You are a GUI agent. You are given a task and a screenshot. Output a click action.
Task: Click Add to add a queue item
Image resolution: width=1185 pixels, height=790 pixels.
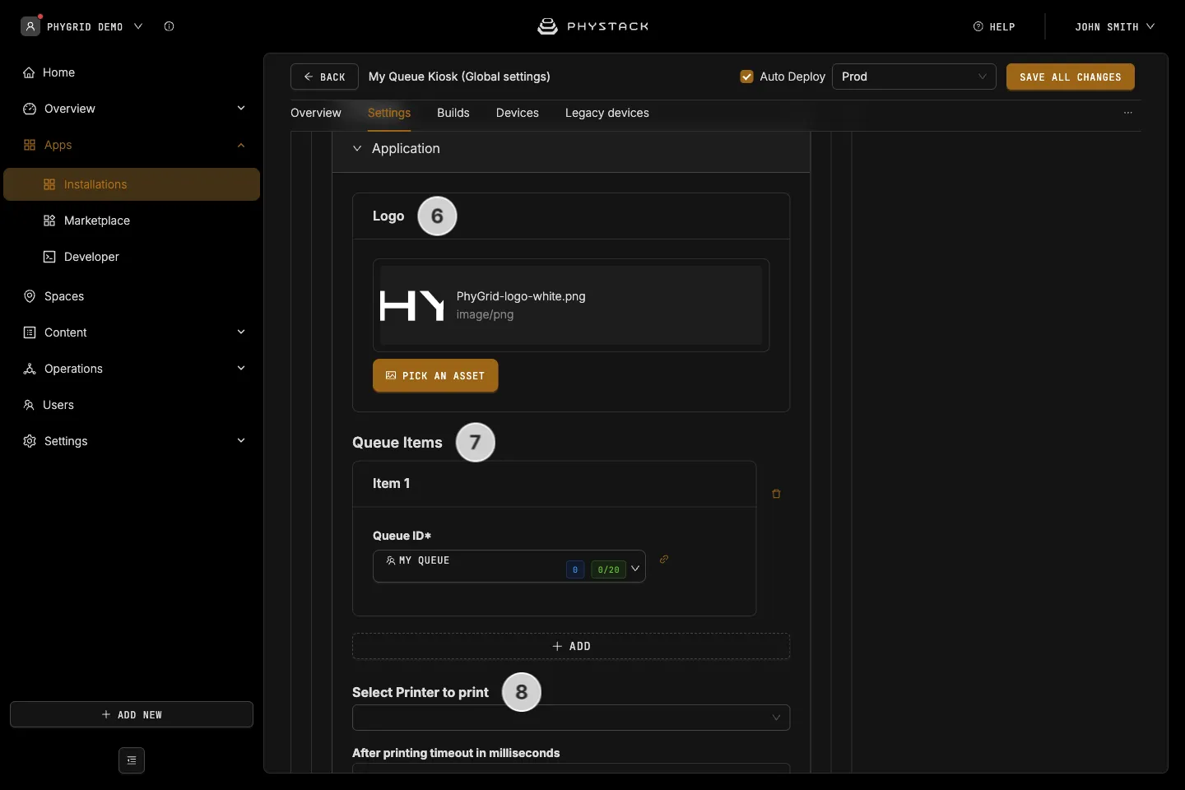pyautogui.click(x=571, y=646)
